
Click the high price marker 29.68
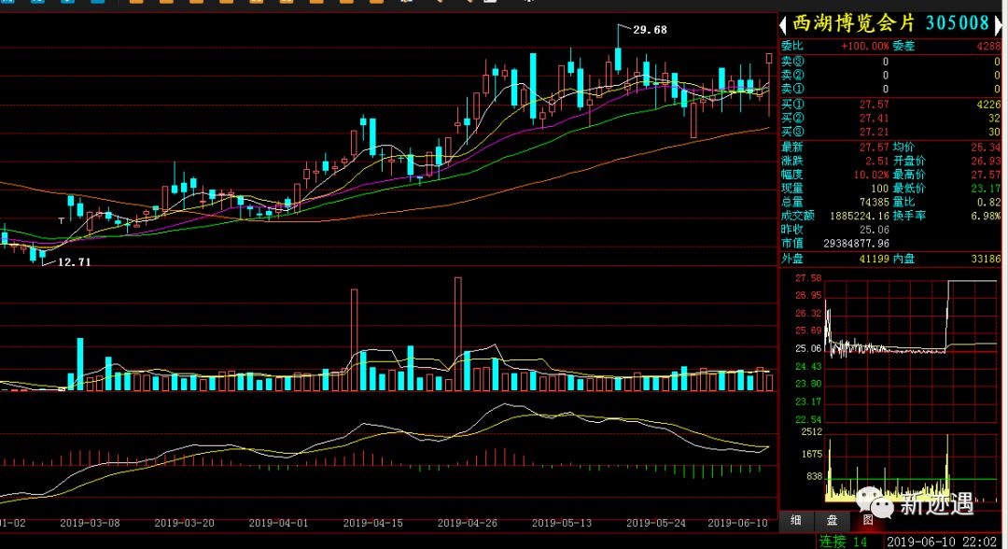(x=650, y=30)
